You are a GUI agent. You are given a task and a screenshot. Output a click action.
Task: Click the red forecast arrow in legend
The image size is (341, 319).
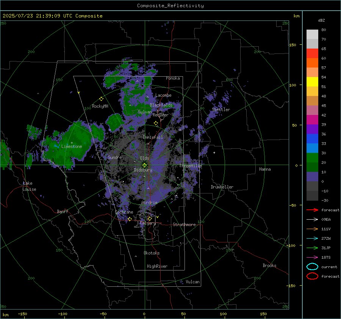coord(312,210)
